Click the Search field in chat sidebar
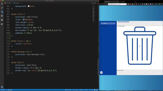 108,24
